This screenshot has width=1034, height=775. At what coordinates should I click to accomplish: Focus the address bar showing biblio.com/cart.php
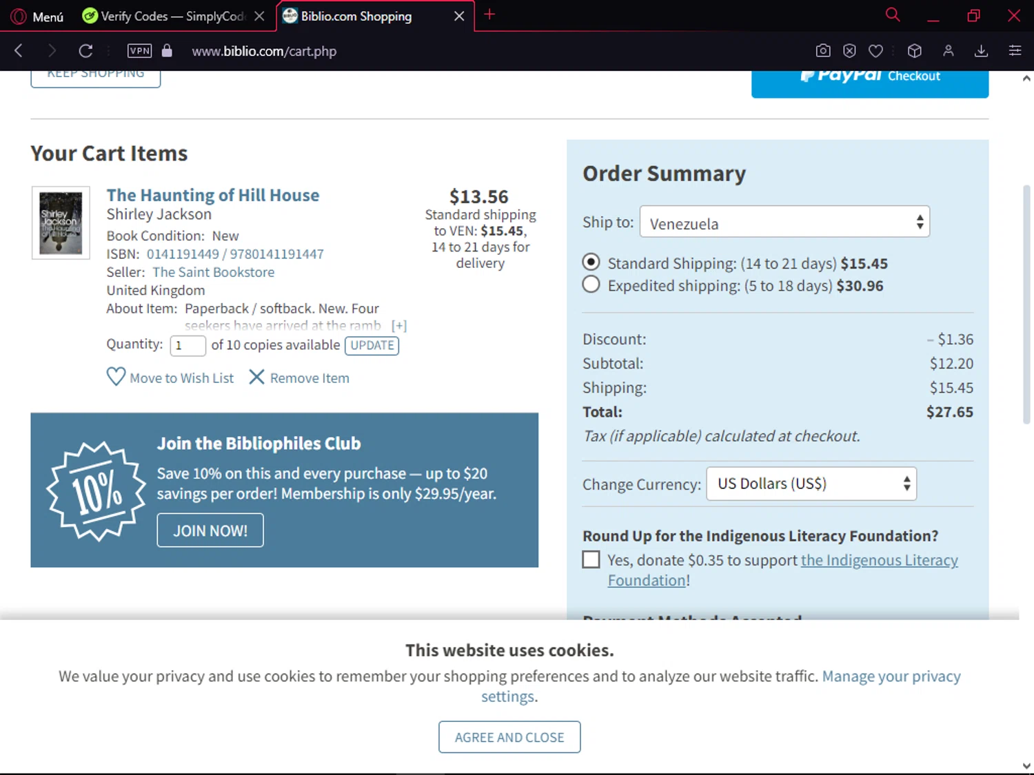(x=264, y=51)
